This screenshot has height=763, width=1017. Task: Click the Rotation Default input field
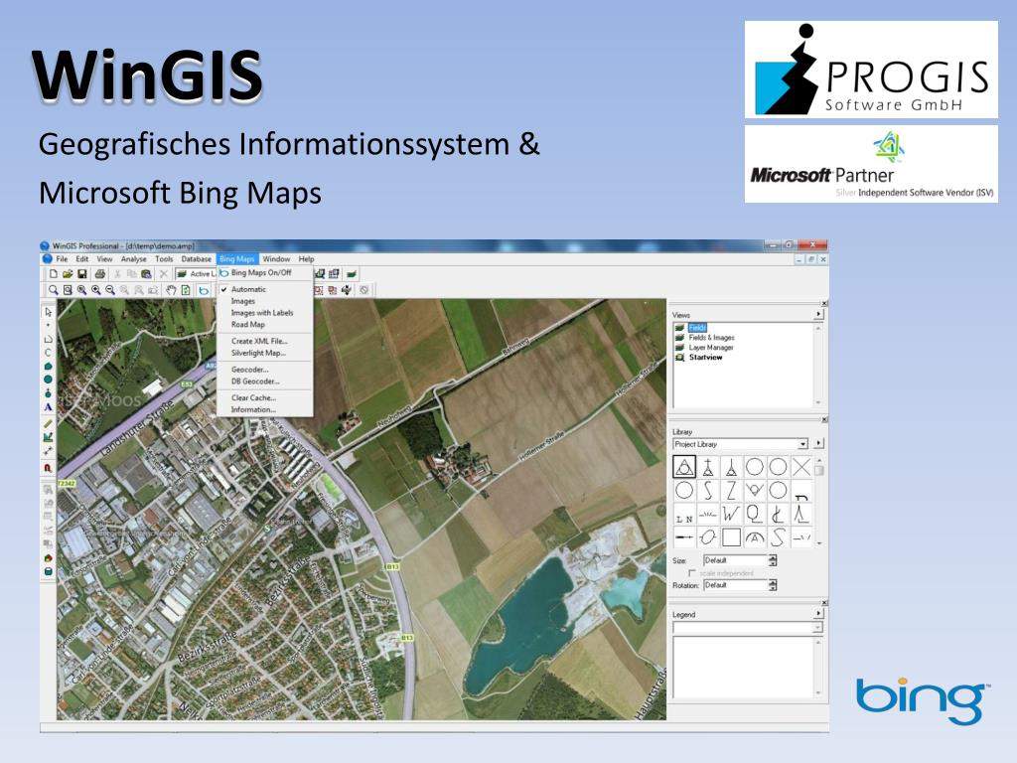tap(736, 585)
